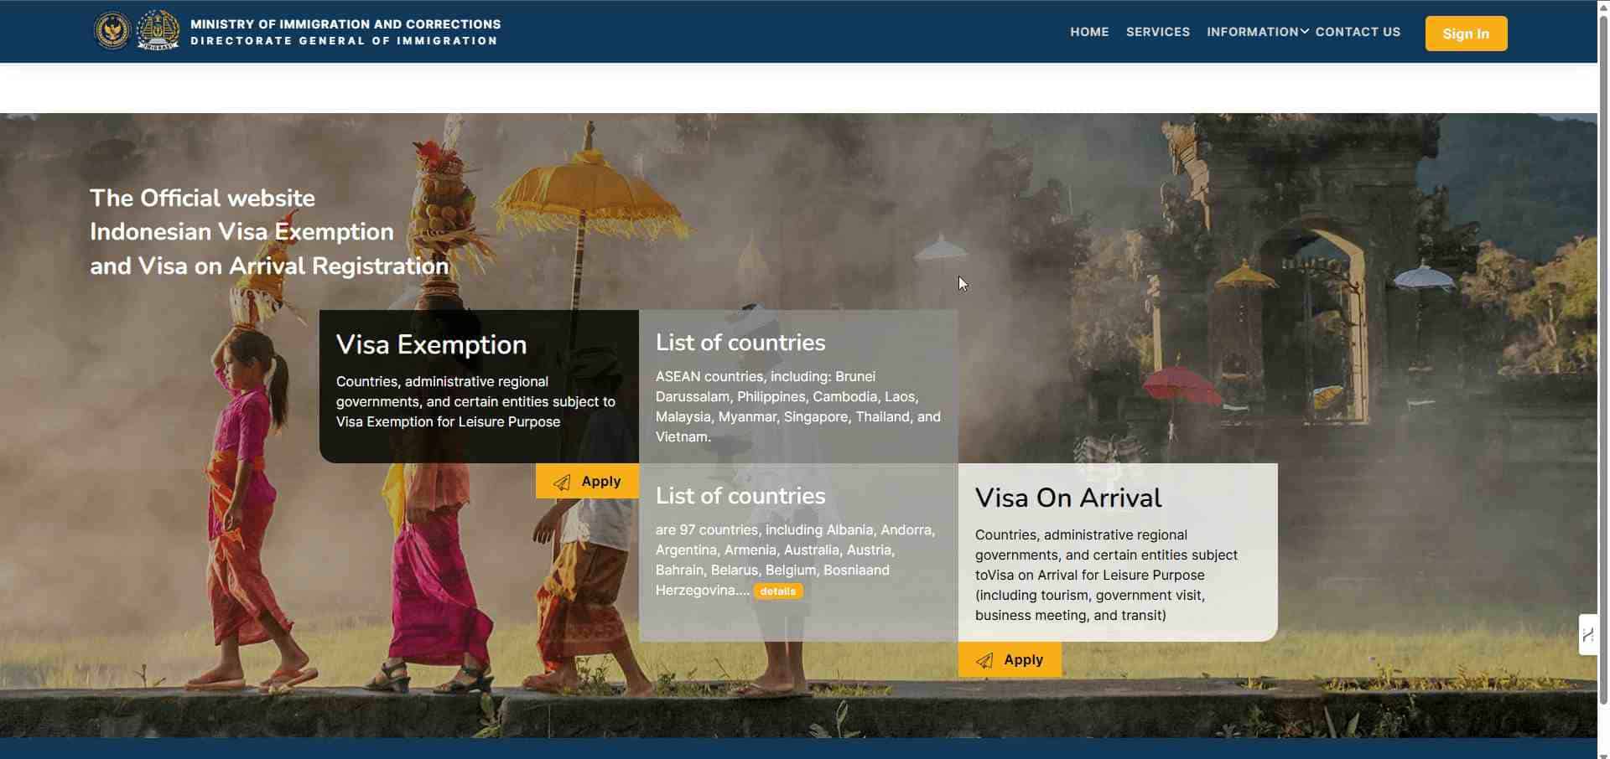Open the Information menu
This screenshot has height=759, width=1610.
tap(1253, 32)
